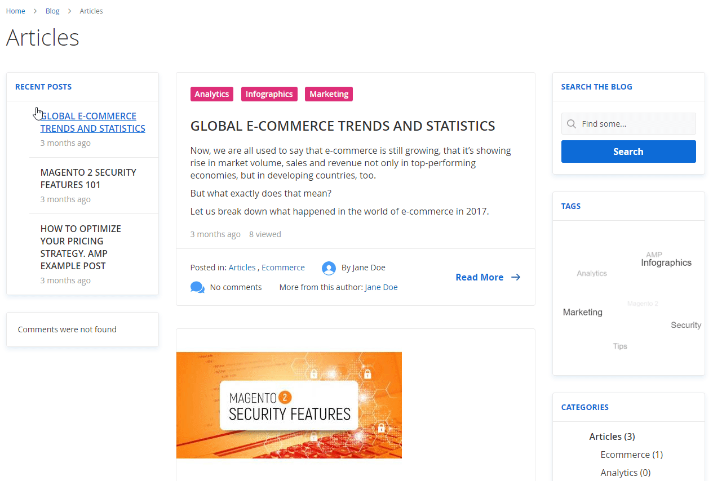This screenshot has height=481, width=713.
Task: Open Articles (3) in Categories list
Action: [612, 437]
